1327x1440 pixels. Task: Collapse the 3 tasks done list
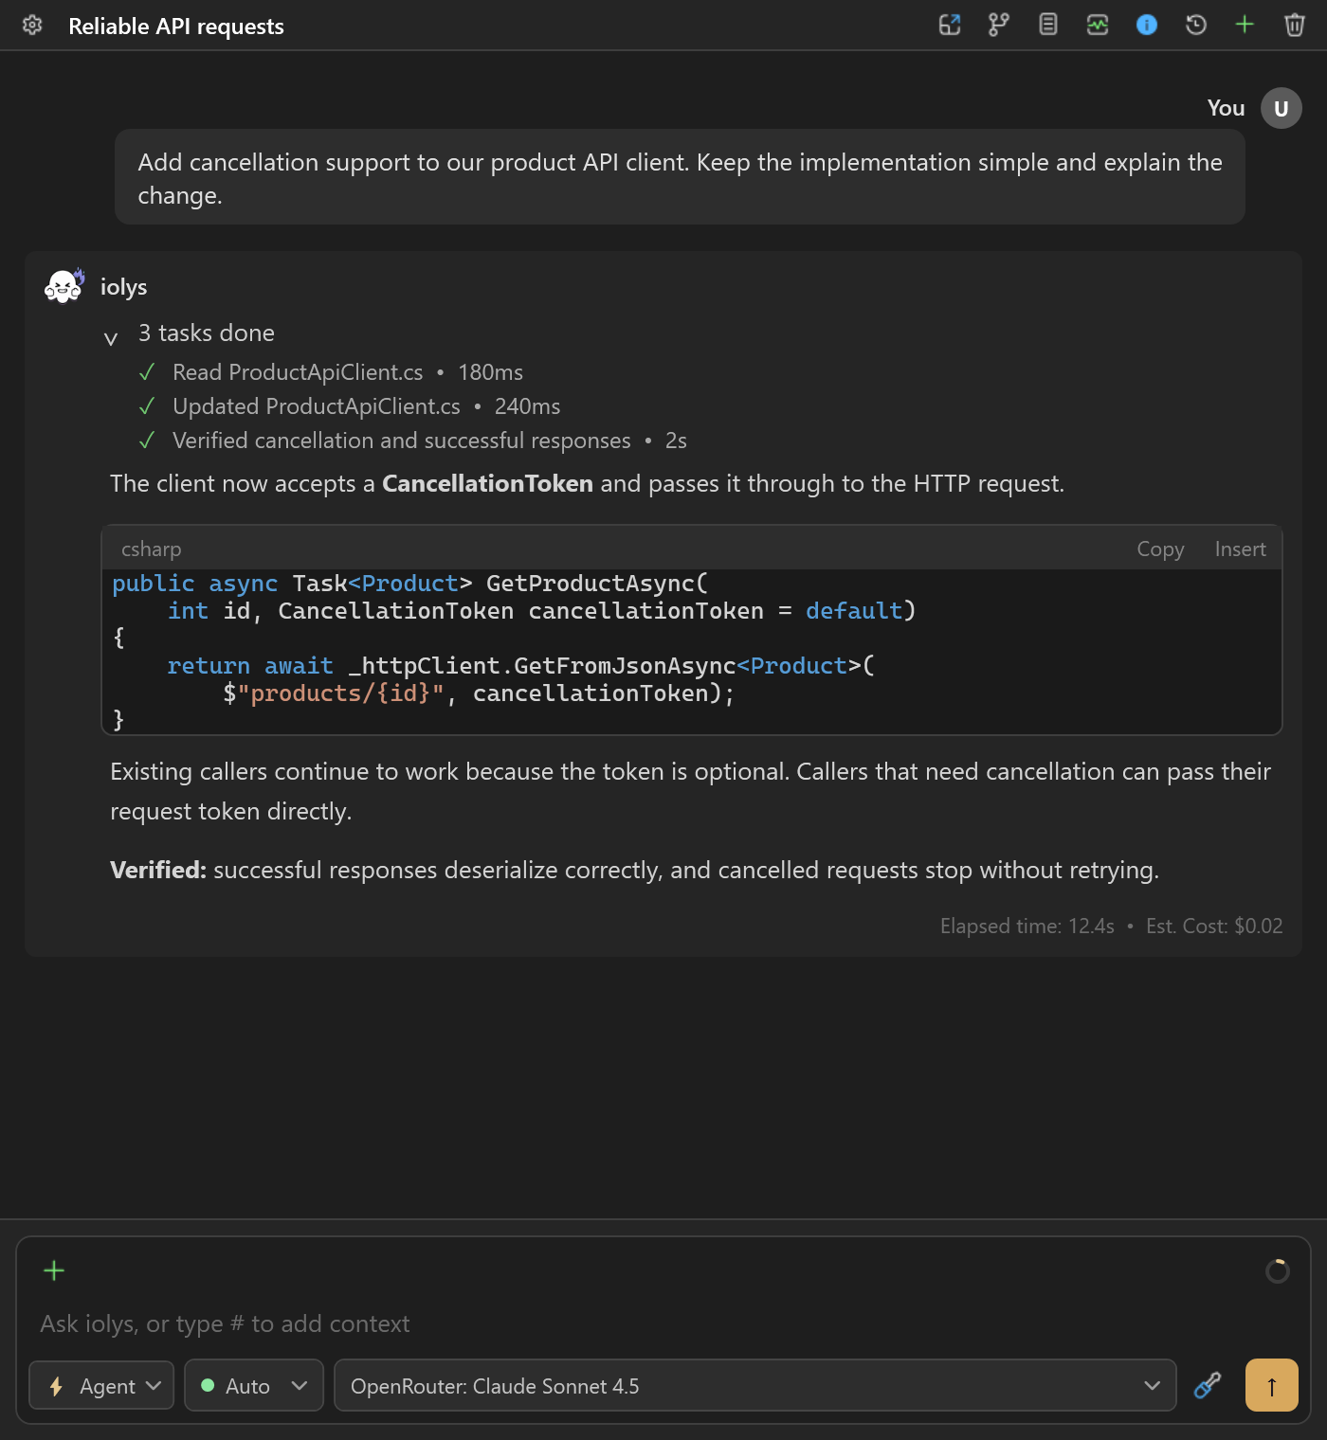(x=111, y=337)
